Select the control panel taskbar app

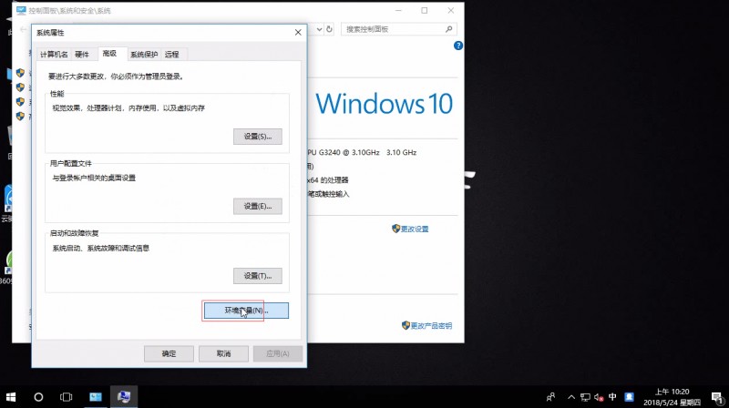(96, 397)
